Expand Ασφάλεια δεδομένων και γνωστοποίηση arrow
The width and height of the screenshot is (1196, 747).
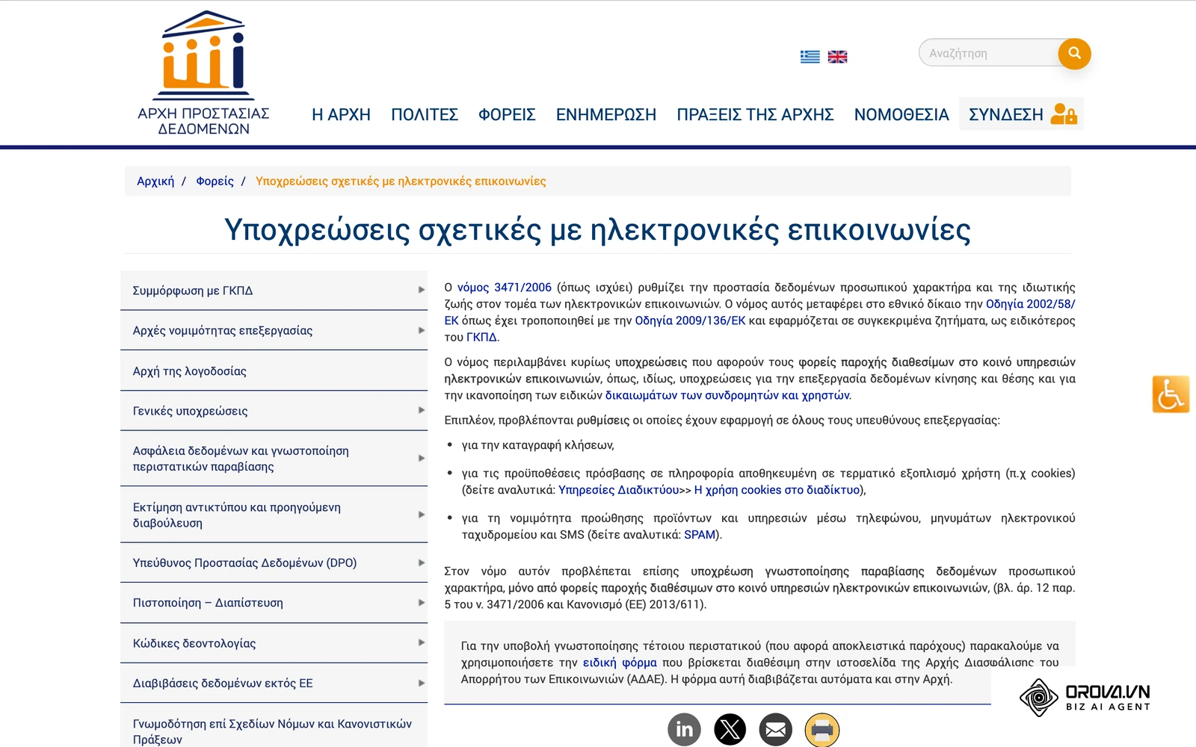point(421,458)
